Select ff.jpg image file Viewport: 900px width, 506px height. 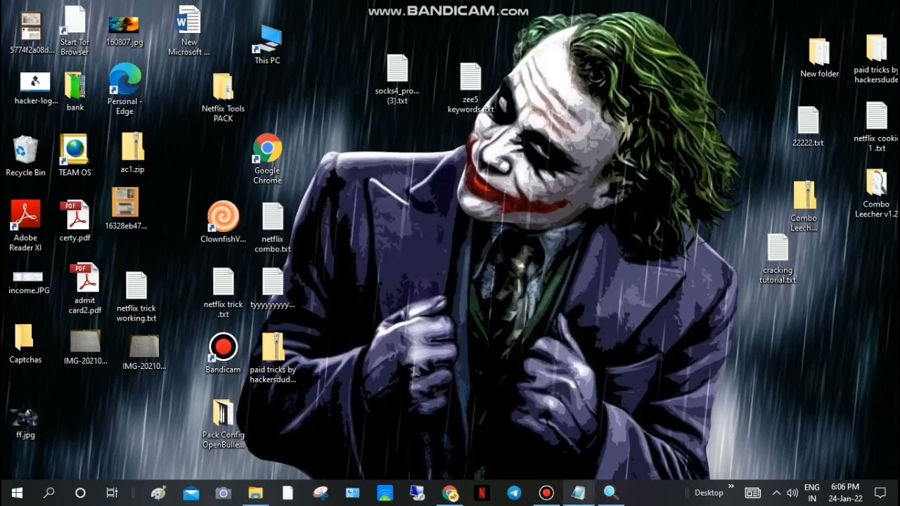25,422
